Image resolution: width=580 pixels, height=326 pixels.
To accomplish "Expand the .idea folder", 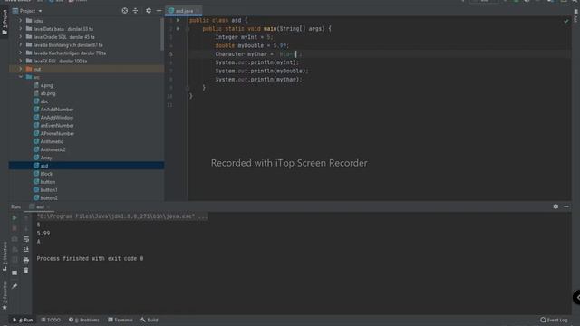I will point(21,21).
